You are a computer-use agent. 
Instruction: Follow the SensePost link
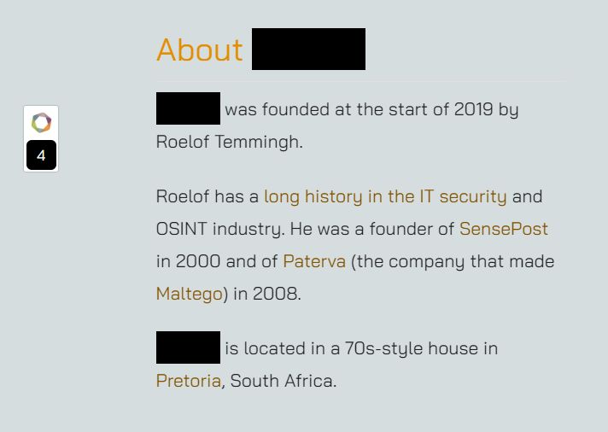coord(503,229)
